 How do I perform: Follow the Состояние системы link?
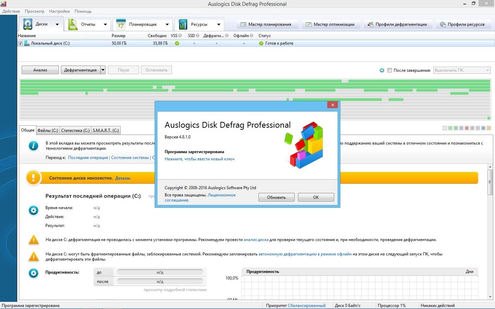pos(130,158)
